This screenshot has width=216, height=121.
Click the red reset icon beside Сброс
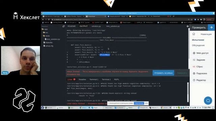[x=194, y=67]
